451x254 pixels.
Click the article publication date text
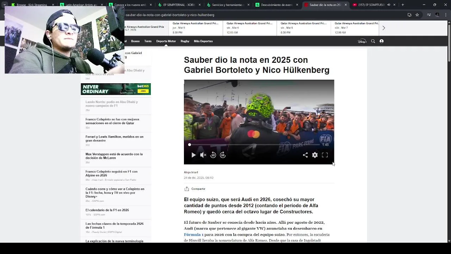click(198, 178)
